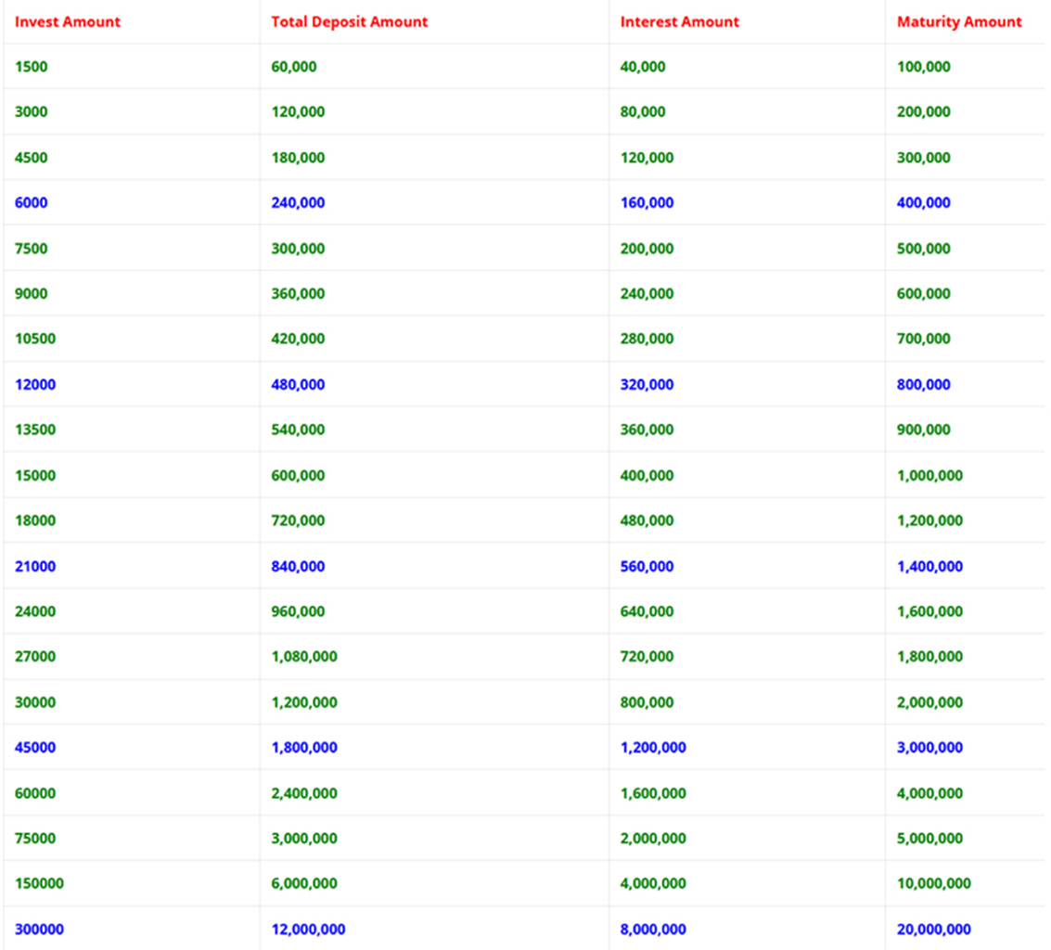Click interest amount 320,000

click(x=647, y=384)
